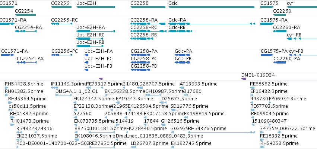The height and width of the screenshot is (149, 317).
Task: Click EST EP16432.3prime
Action: 251,95
